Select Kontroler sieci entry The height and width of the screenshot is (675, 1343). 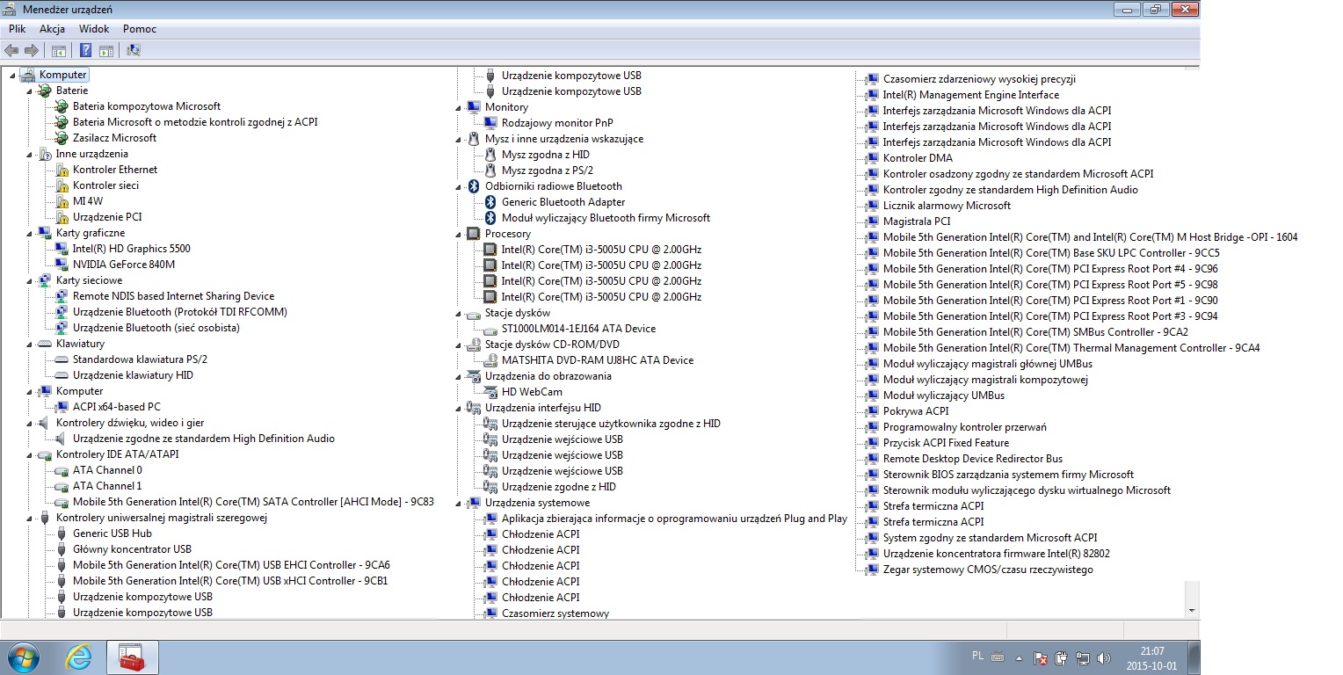pyautogui.click(x=105, y=185)
